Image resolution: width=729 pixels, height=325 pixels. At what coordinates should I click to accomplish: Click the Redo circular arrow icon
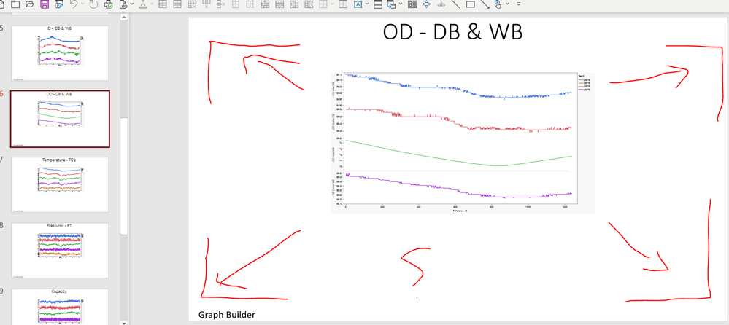pos(93,4)
